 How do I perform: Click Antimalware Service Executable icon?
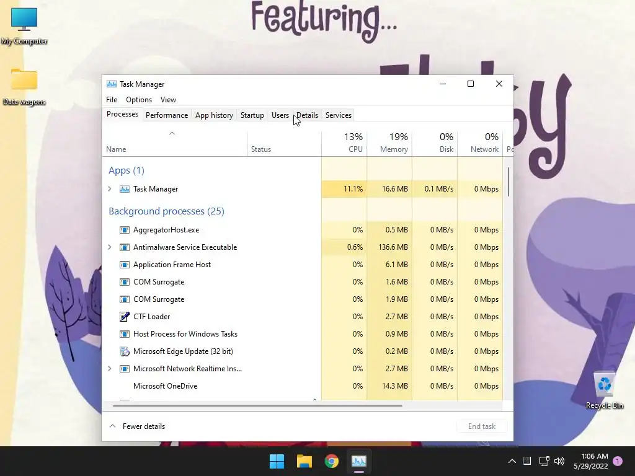[124, 247]
